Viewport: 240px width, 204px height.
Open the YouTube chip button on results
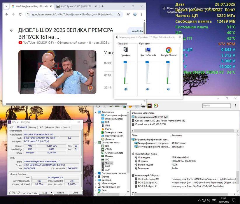pos(137,31)
